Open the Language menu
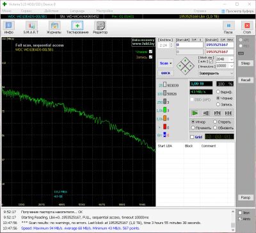The image size is (256, 233). pos(77,11)
